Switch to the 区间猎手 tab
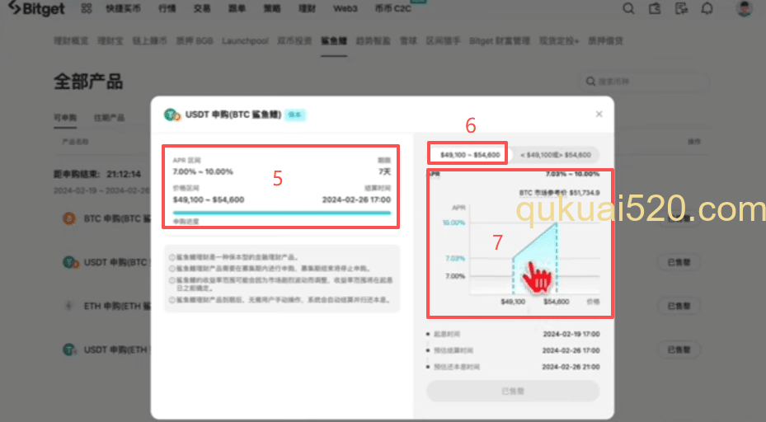The width and height of the screenshot is (766, 422). (x=443, y=41)
